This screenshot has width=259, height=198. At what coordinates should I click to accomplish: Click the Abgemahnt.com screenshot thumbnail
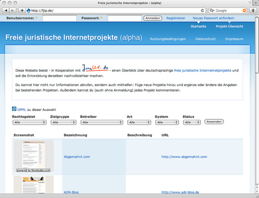pos(34,156)
